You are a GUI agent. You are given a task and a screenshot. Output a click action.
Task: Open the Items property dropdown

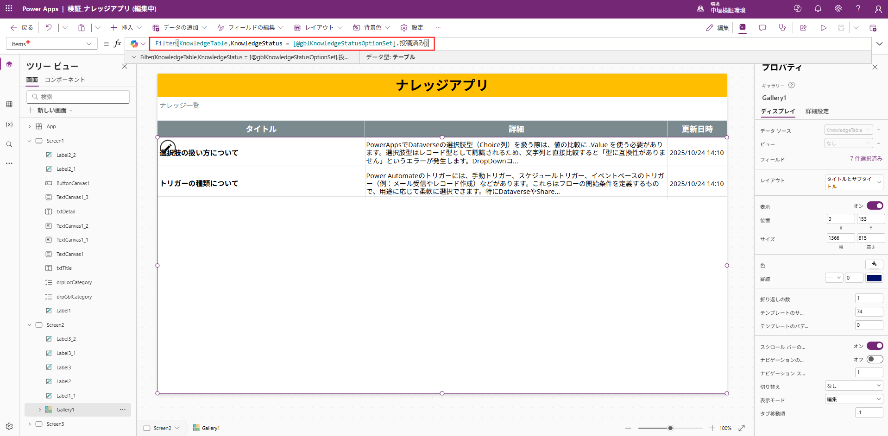[51, 44]
